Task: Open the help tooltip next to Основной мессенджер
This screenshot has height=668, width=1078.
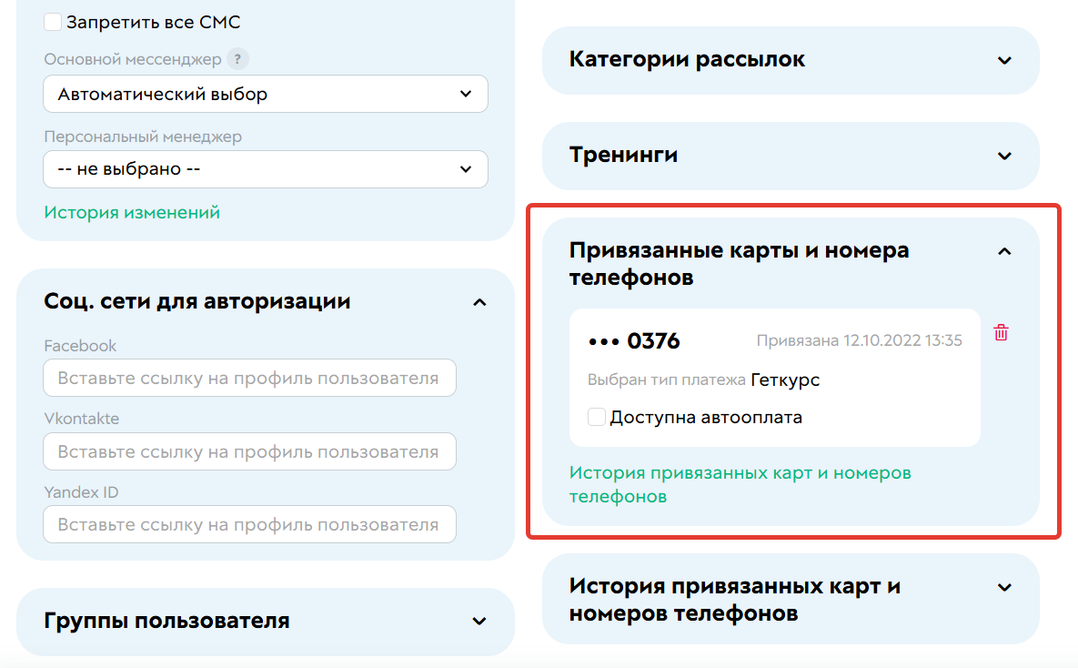Action: (237, 58)
